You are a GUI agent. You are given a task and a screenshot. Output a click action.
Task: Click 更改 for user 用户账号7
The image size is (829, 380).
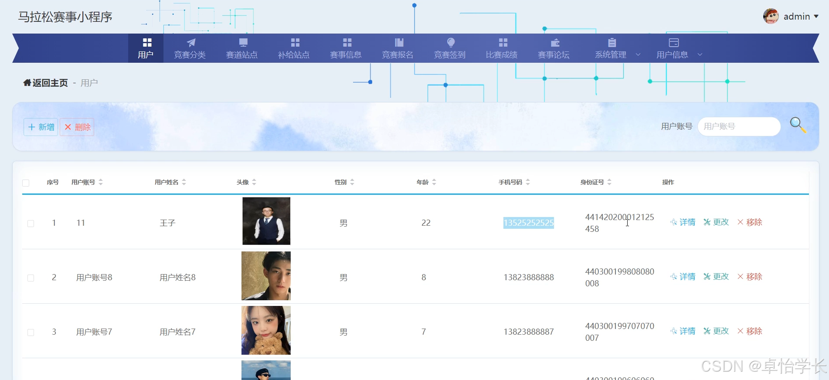click(x=716, y=331)
